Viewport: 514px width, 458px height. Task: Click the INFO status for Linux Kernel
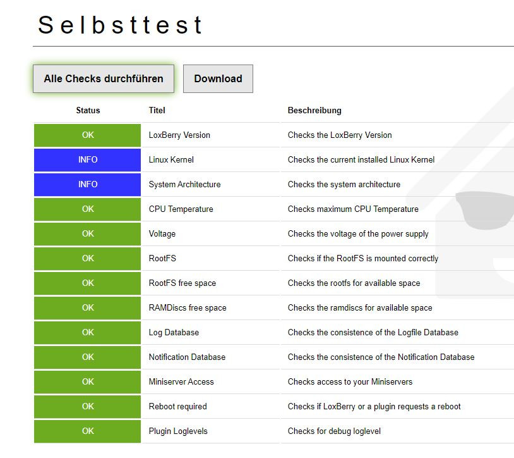(88, 160)
